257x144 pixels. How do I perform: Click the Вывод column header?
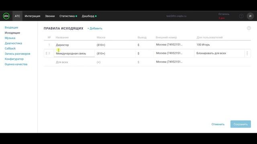coord(142,37)
